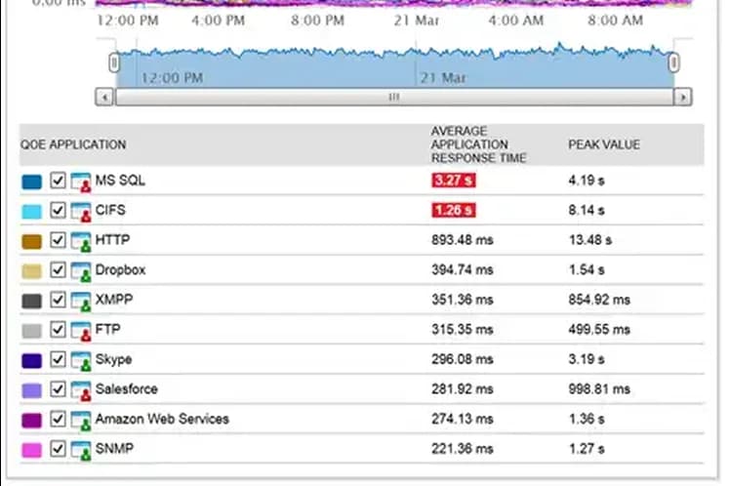This screenshot has height=486, width=729.
Task: Open the CIFS application link
Action: point(110,210)
